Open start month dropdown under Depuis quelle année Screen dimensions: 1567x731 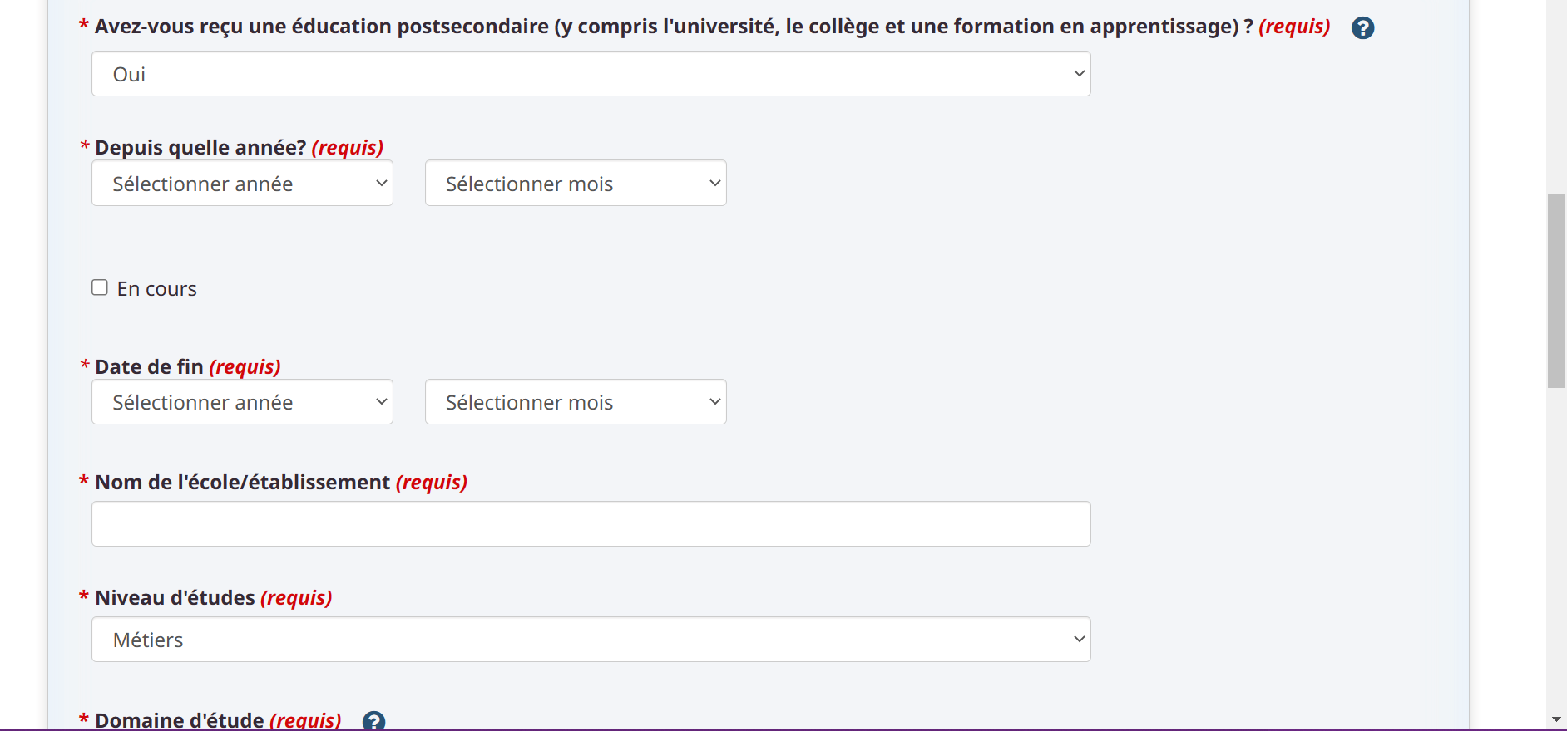point(576,184)
